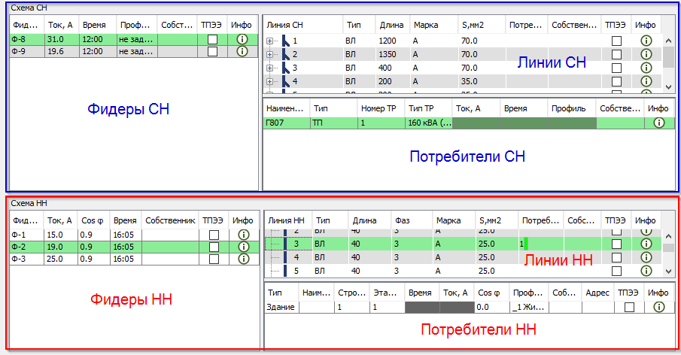
Task: Click info icon of СН line 1
Action: (646, 41)
